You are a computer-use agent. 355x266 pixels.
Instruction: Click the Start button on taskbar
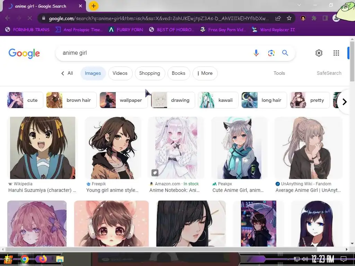pos(8,259)
